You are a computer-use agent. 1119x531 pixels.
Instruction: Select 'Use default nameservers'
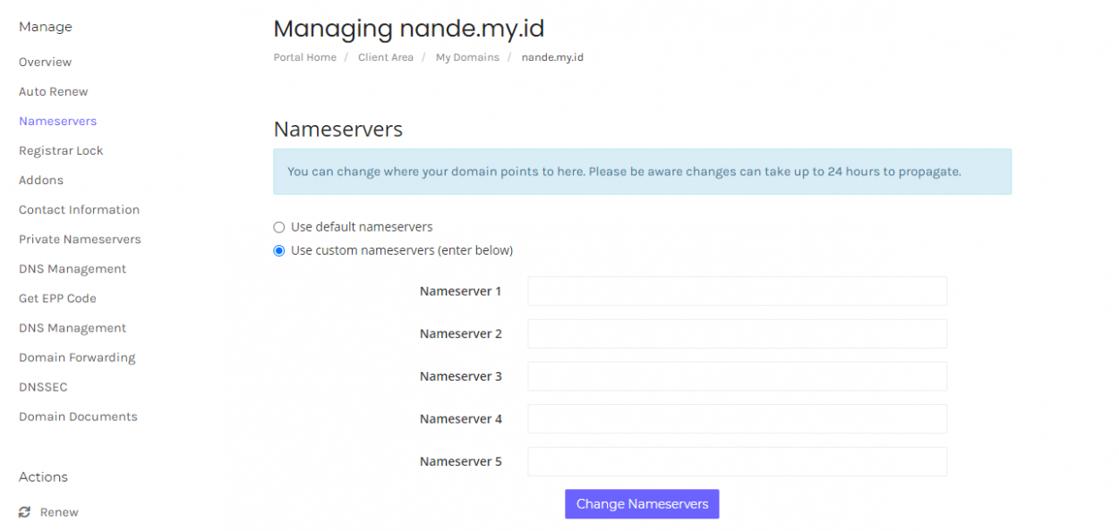278,227
